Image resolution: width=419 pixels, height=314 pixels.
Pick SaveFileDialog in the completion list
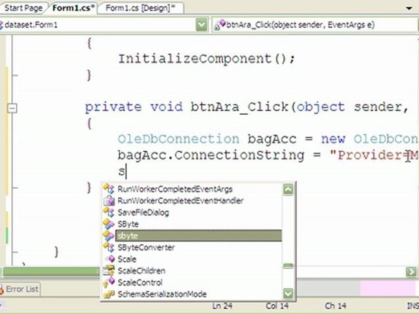[143, 212]
